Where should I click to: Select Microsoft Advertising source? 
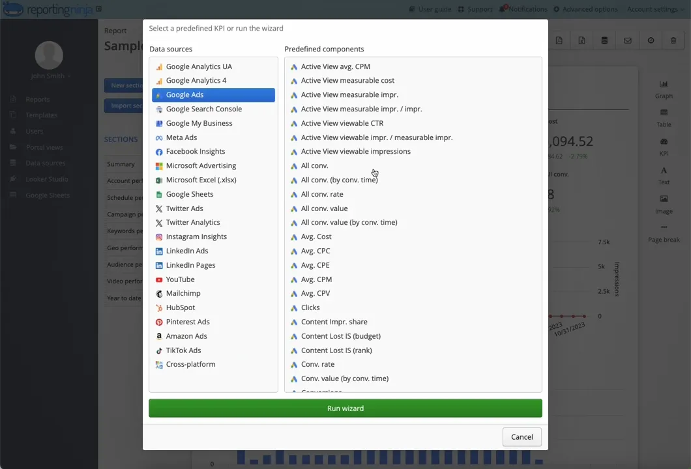click(x=213, y=166)
